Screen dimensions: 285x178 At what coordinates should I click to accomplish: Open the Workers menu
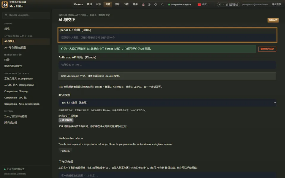78,4
